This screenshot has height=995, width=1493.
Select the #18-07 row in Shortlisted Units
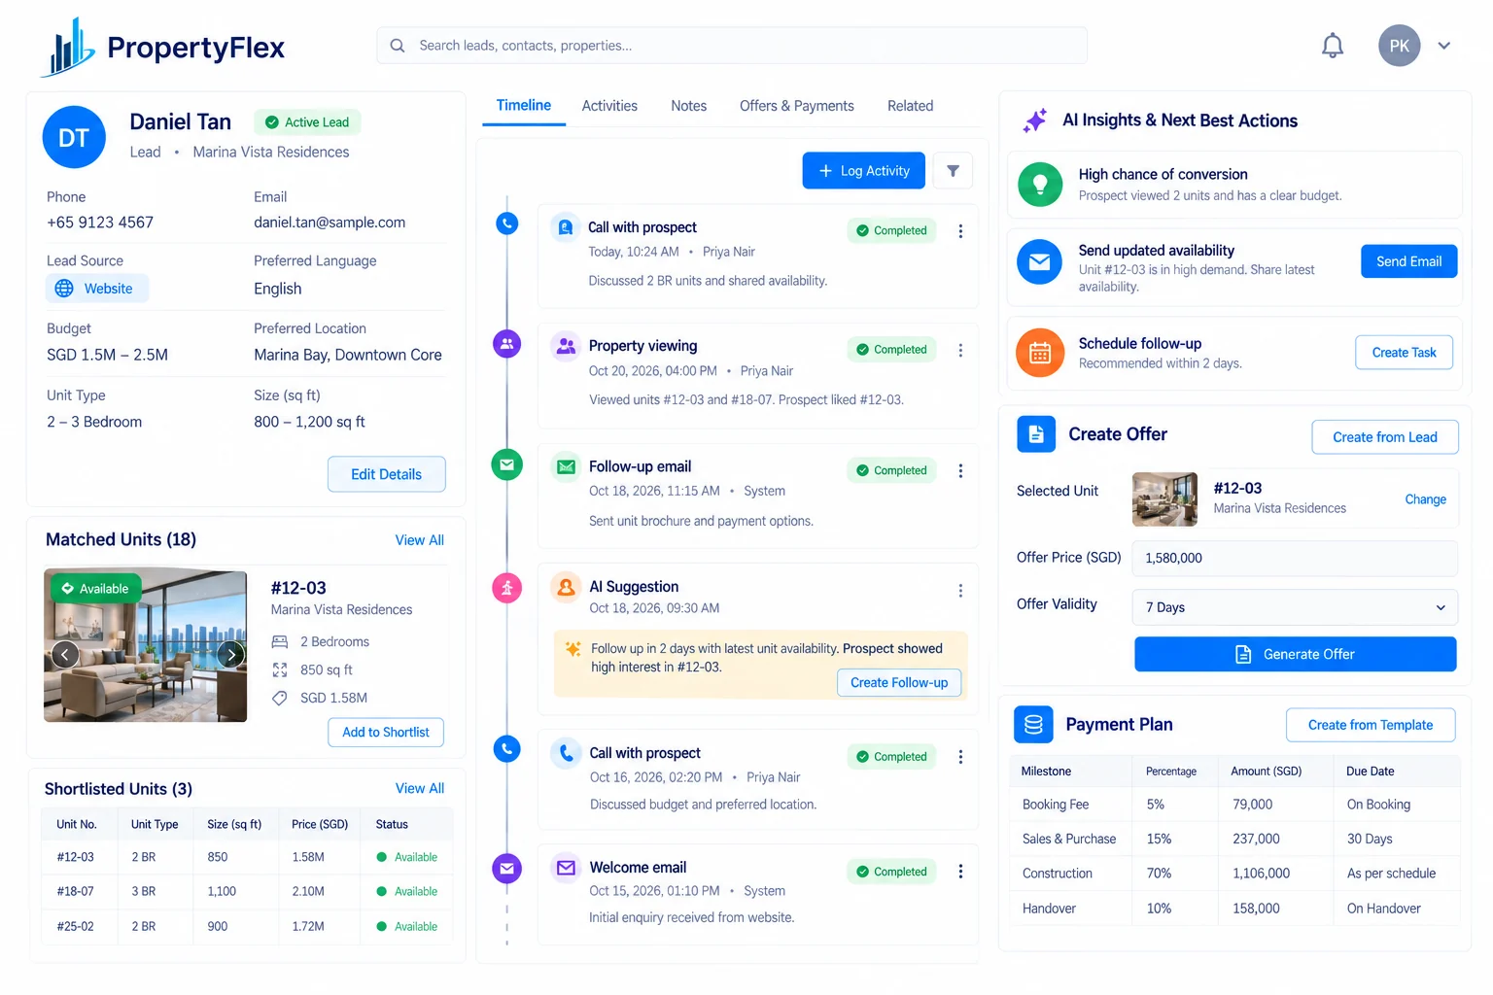247,891
